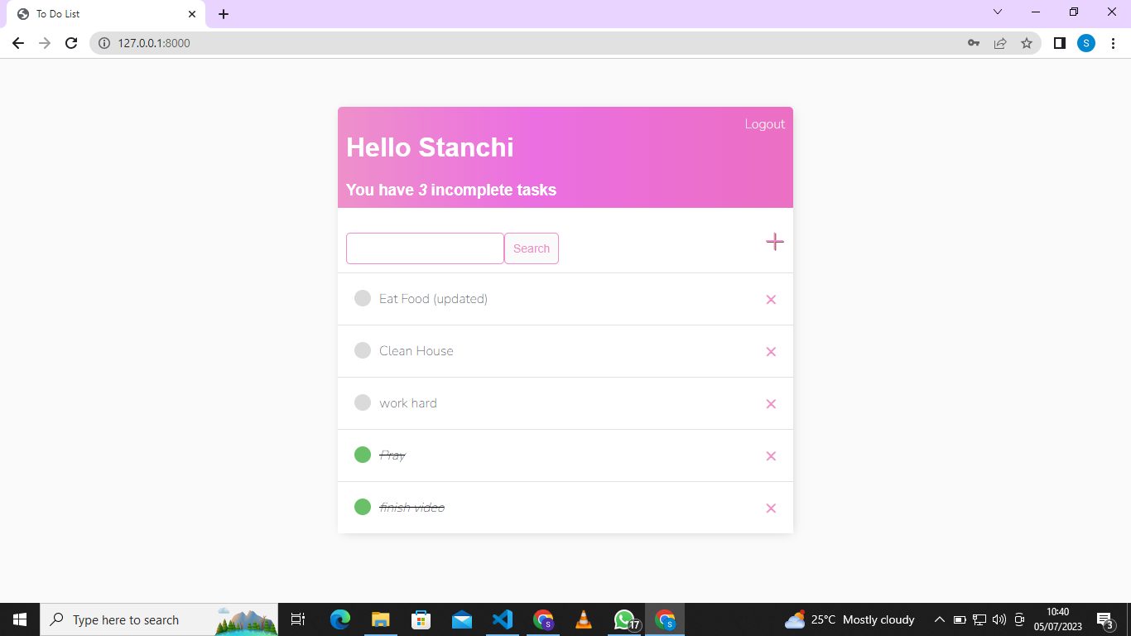
Task: Open the crossed-out Pray task
Action: pyautogui.click(x=392, y=455)
